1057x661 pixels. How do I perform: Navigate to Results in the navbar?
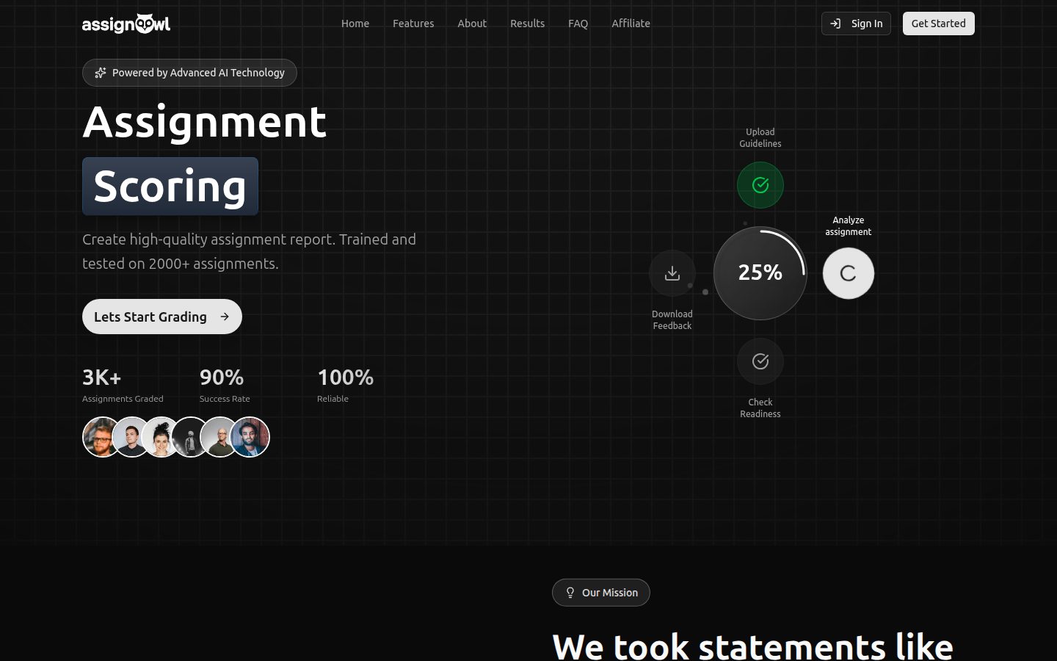coord(527,24)
